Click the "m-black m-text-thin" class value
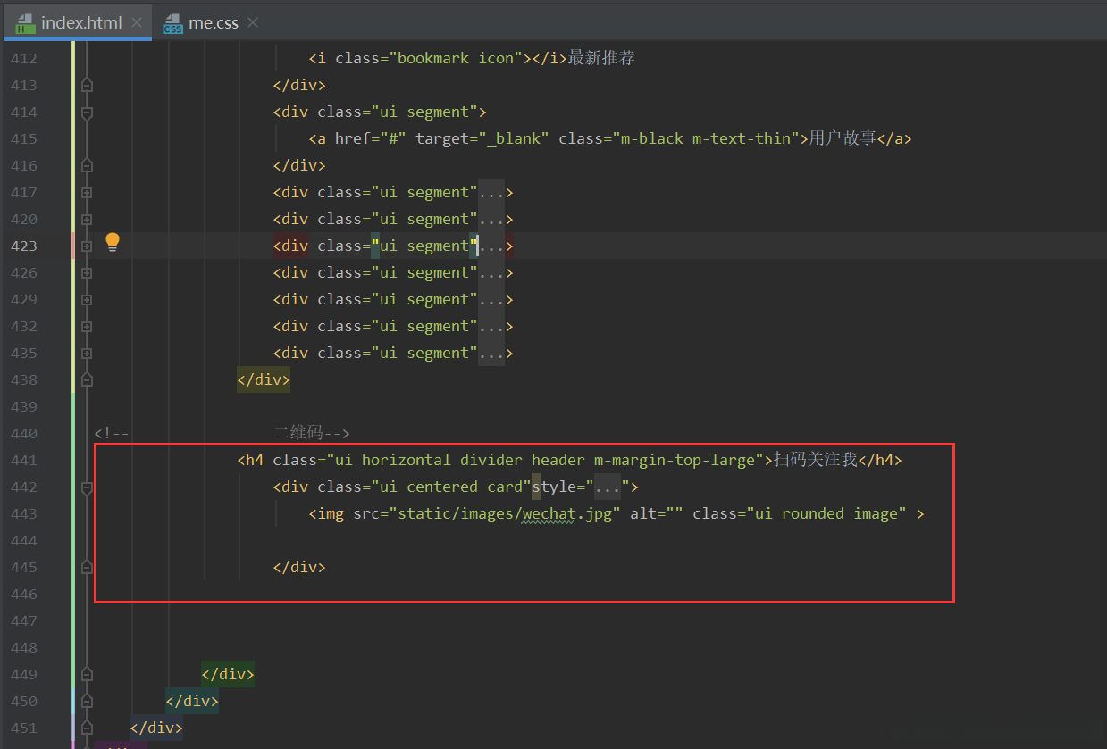 click(706, 138)
